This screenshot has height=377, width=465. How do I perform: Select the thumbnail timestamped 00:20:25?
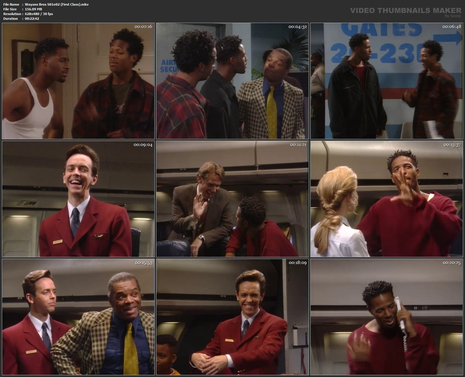coord(387,317)
